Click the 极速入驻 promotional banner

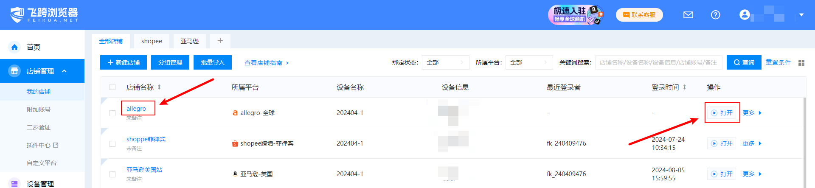coord(575,15)
